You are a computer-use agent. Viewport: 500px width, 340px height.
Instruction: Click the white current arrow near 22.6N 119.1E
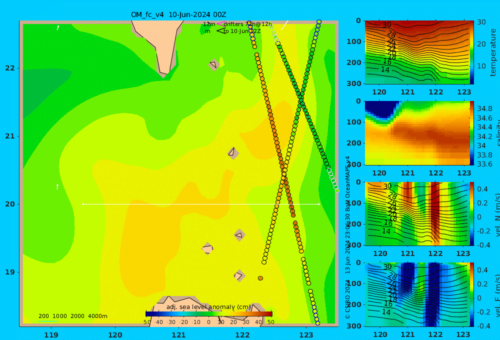pos(57,27)
